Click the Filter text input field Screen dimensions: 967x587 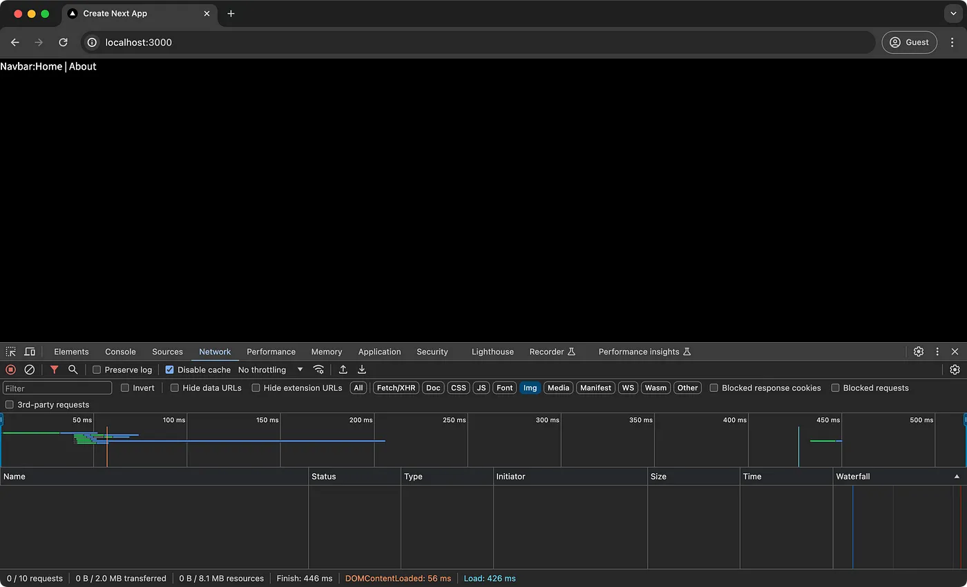click(x=57, y=388)
